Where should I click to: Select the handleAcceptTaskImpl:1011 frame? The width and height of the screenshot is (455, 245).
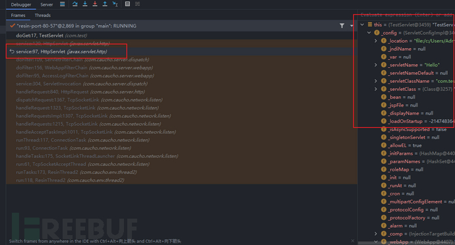[181, 132]
